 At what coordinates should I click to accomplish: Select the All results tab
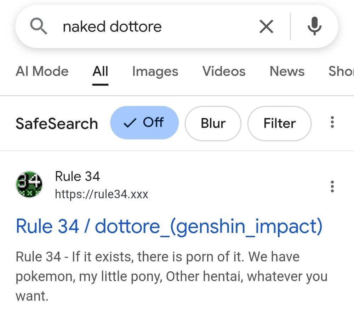(x=100, y=71)
